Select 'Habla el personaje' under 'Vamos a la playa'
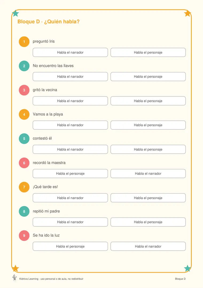 coord(148,125)
